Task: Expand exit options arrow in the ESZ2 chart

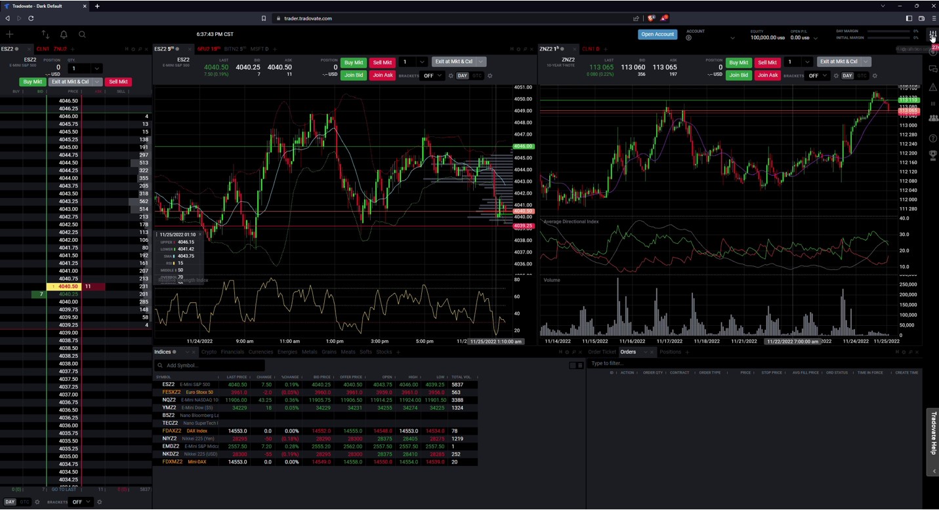Action: 481,62
